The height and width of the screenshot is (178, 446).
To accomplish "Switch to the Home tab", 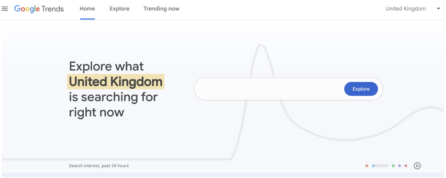I will click(x=87, y=9).
